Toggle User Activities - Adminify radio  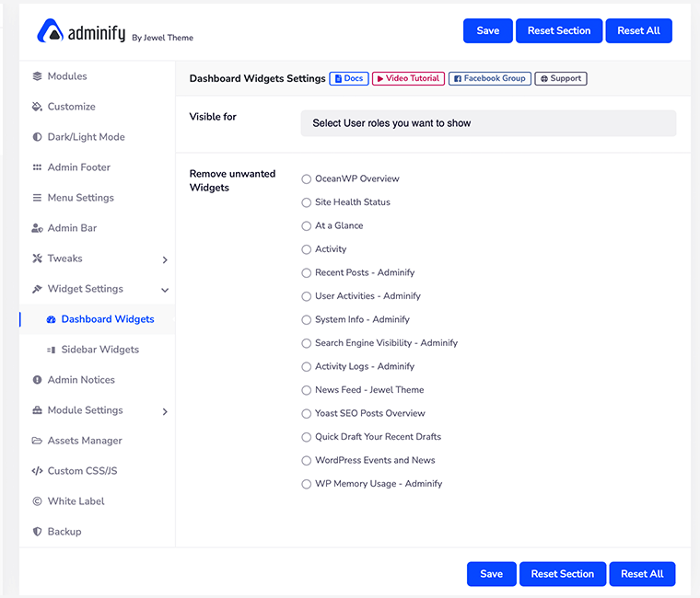tap(306, 296)
